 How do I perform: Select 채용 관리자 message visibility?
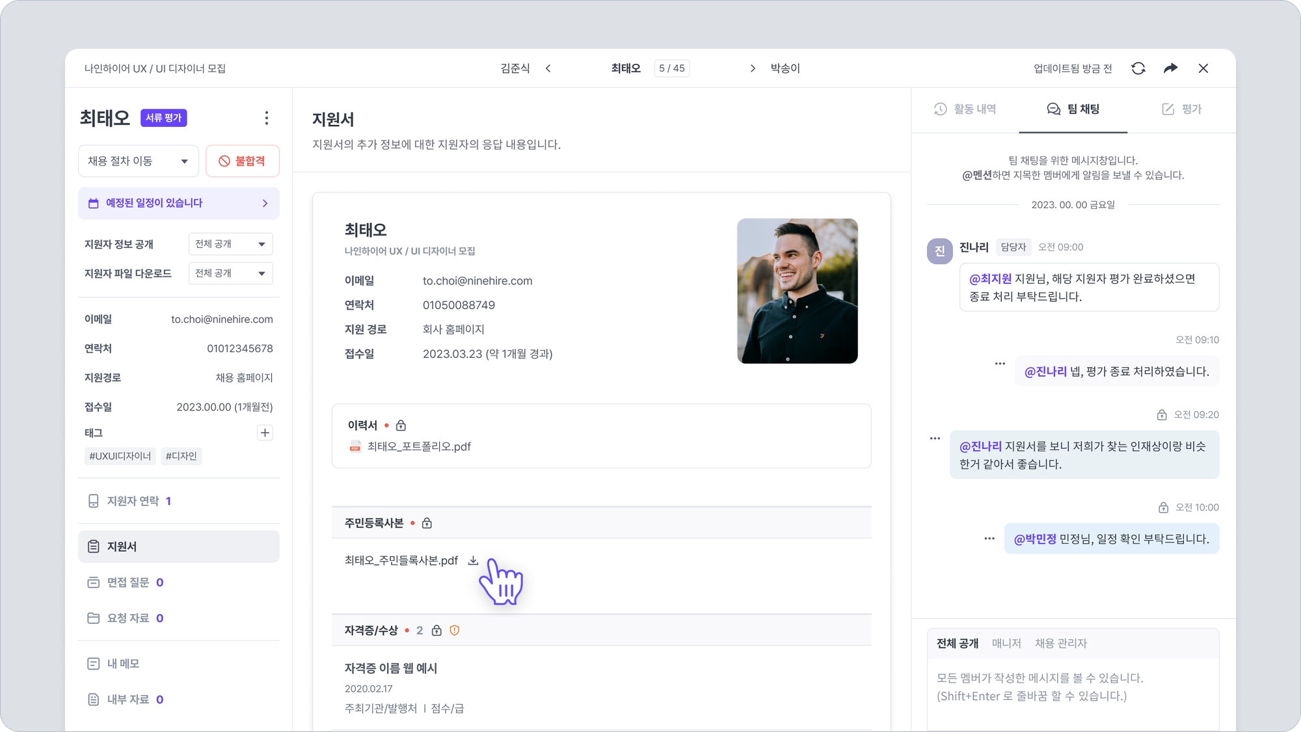tap(1061, 644)
